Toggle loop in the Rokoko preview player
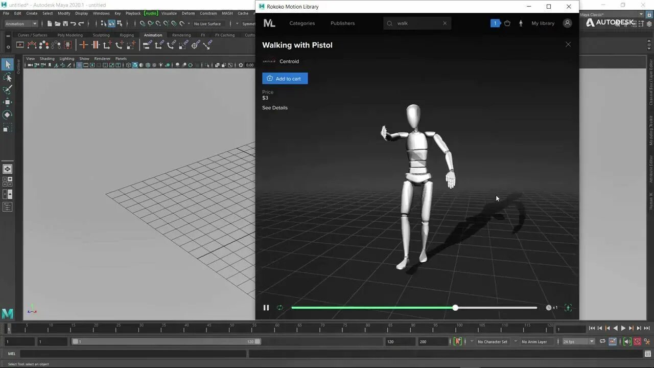The width and height of the screenshot is (654, 368). (x=279, y=308)
